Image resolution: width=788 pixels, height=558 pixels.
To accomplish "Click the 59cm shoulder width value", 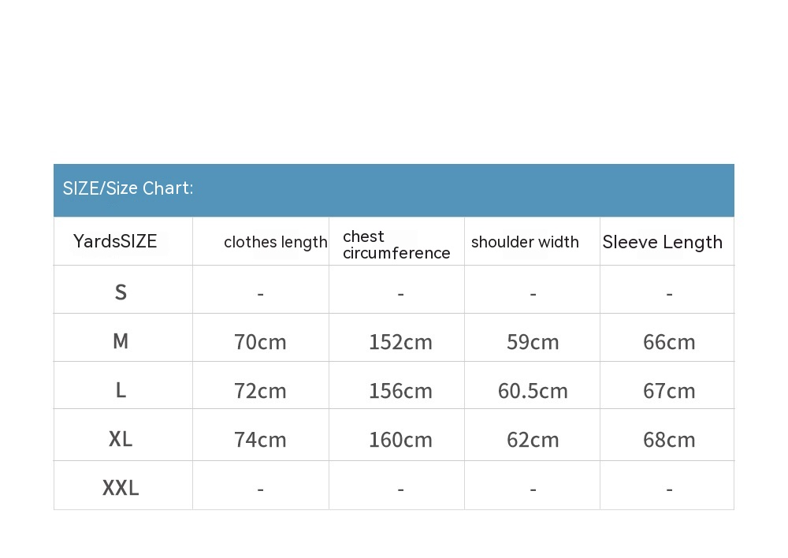I will 533,342.
